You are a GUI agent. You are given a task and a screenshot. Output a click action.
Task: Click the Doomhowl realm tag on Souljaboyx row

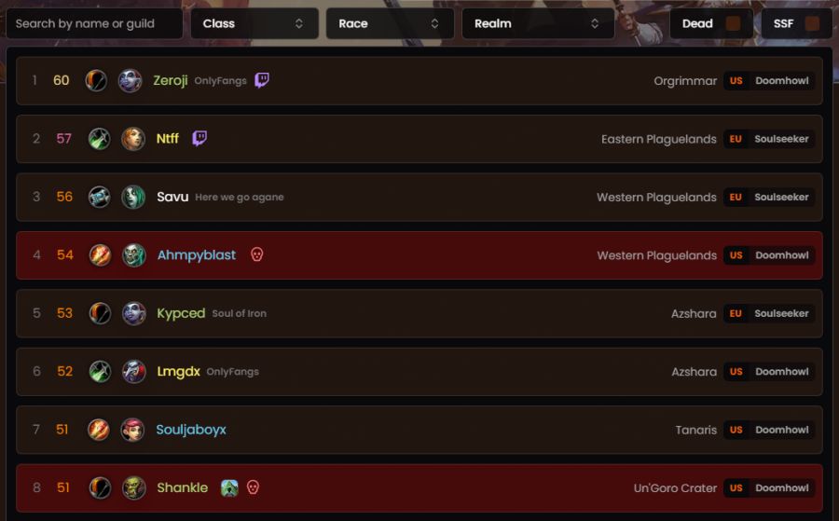782,430
